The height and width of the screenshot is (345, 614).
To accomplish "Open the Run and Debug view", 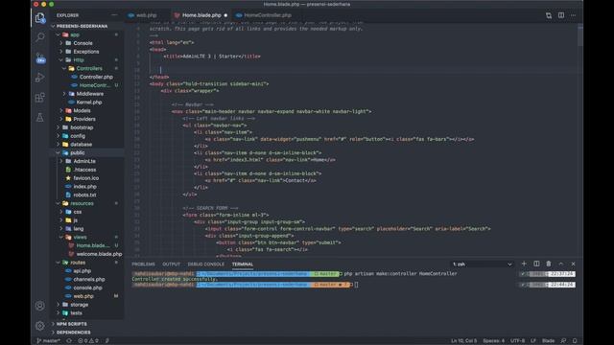I will coord(40,78).
